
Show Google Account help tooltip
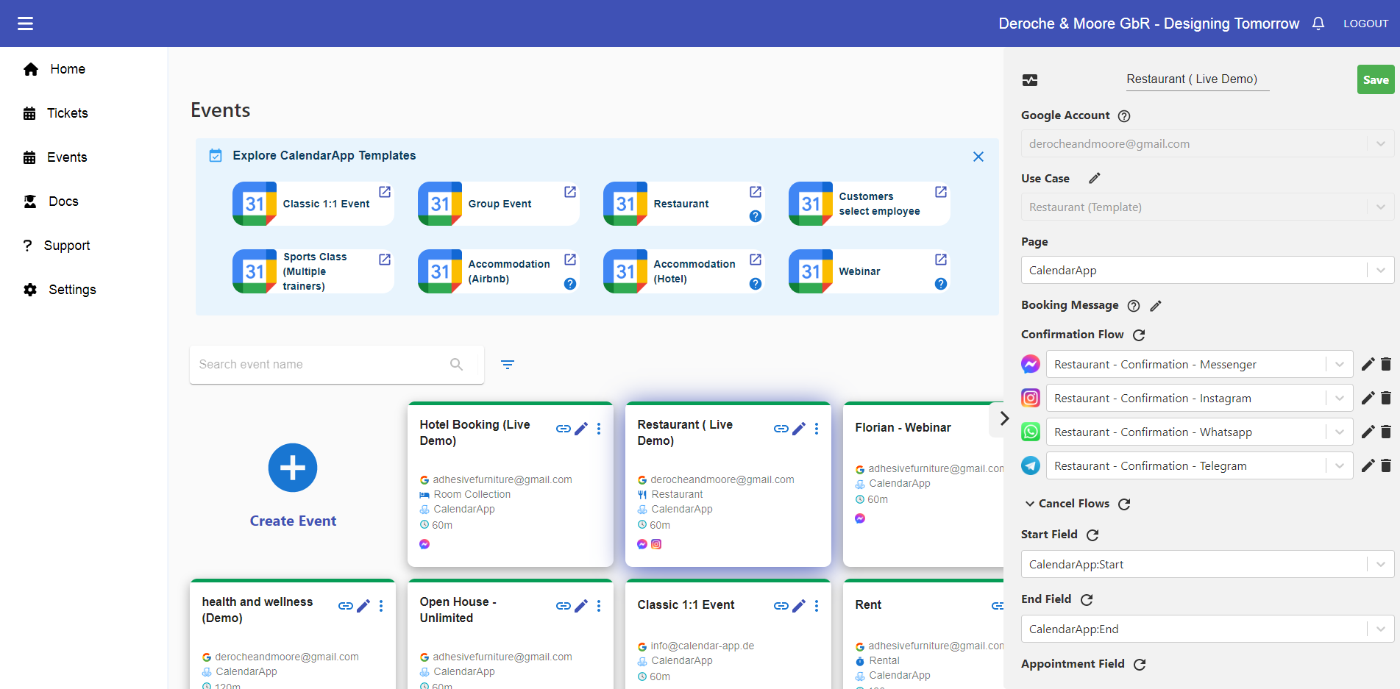[x=1124, y=116]
